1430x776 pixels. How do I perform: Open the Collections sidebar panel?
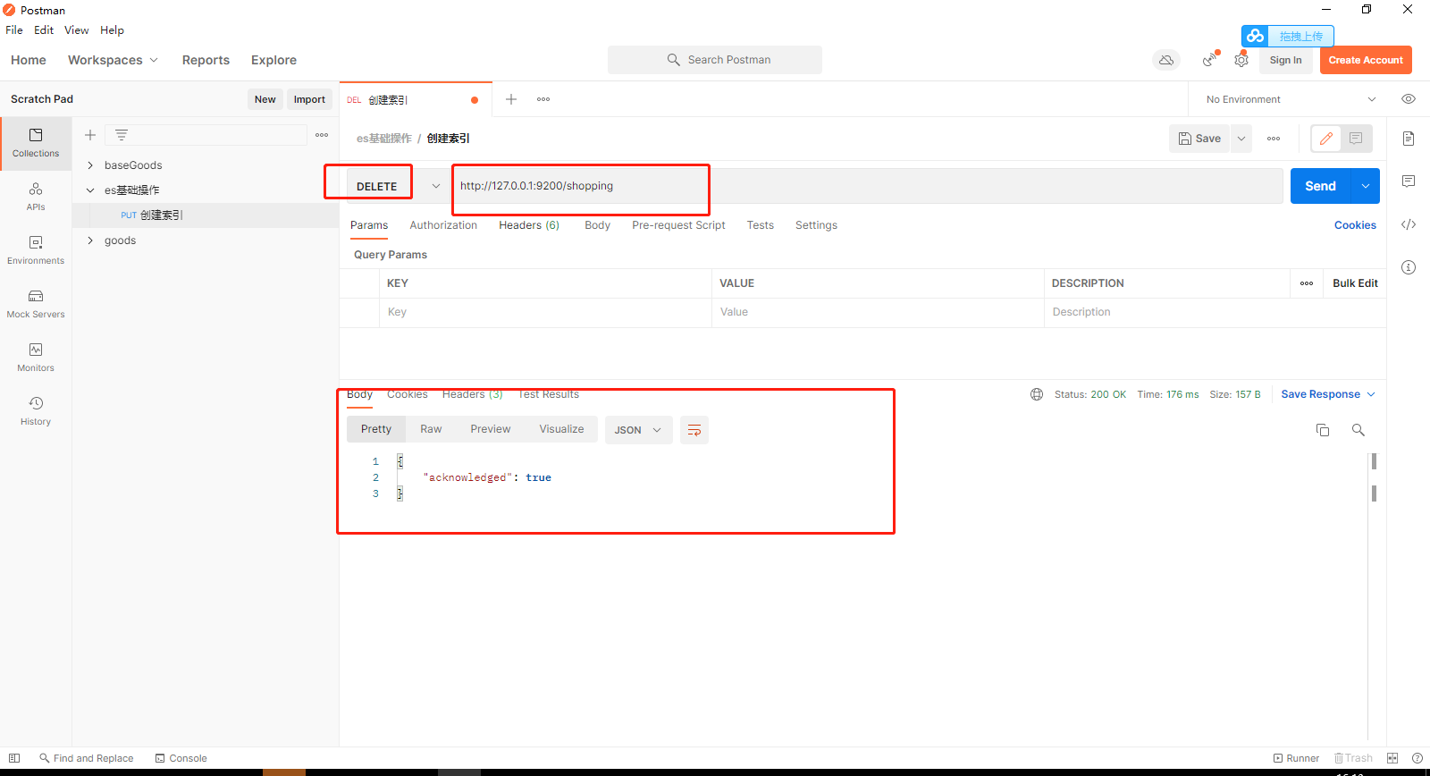point(36,143)
